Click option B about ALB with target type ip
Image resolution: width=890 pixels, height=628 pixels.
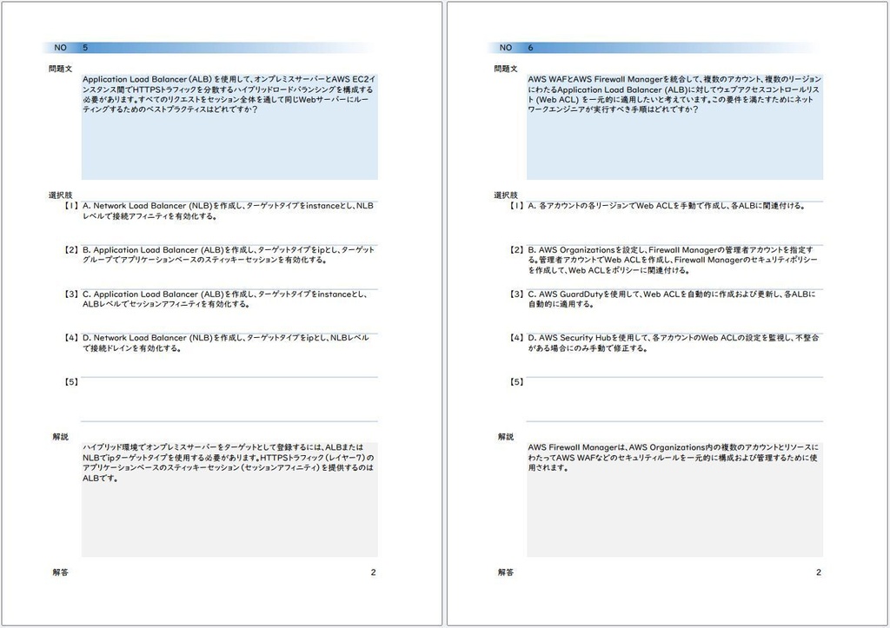click(229, 255)
